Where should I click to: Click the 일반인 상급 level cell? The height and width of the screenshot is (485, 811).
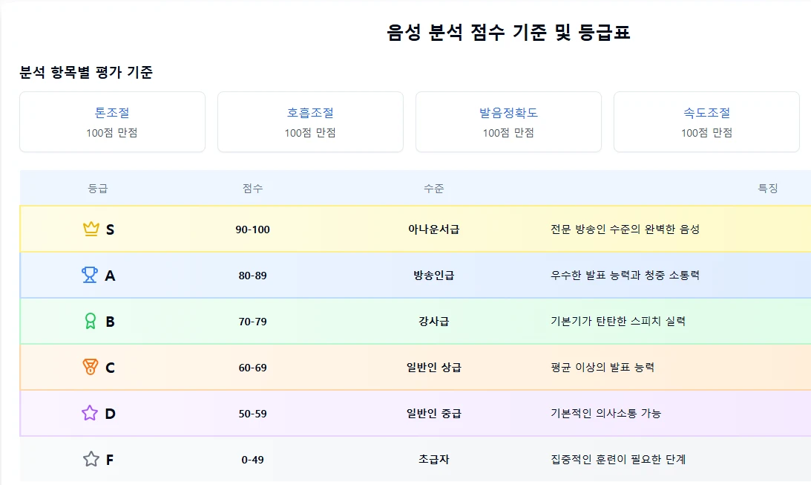coord(434,368)
